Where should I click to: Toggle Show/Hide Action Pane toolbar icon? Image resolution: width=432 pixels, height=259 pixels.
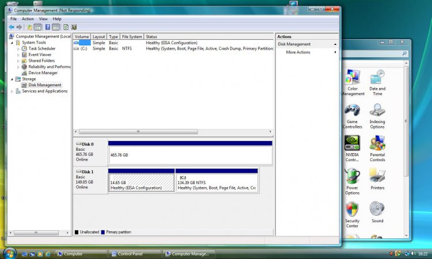click(x=56, y=27)
